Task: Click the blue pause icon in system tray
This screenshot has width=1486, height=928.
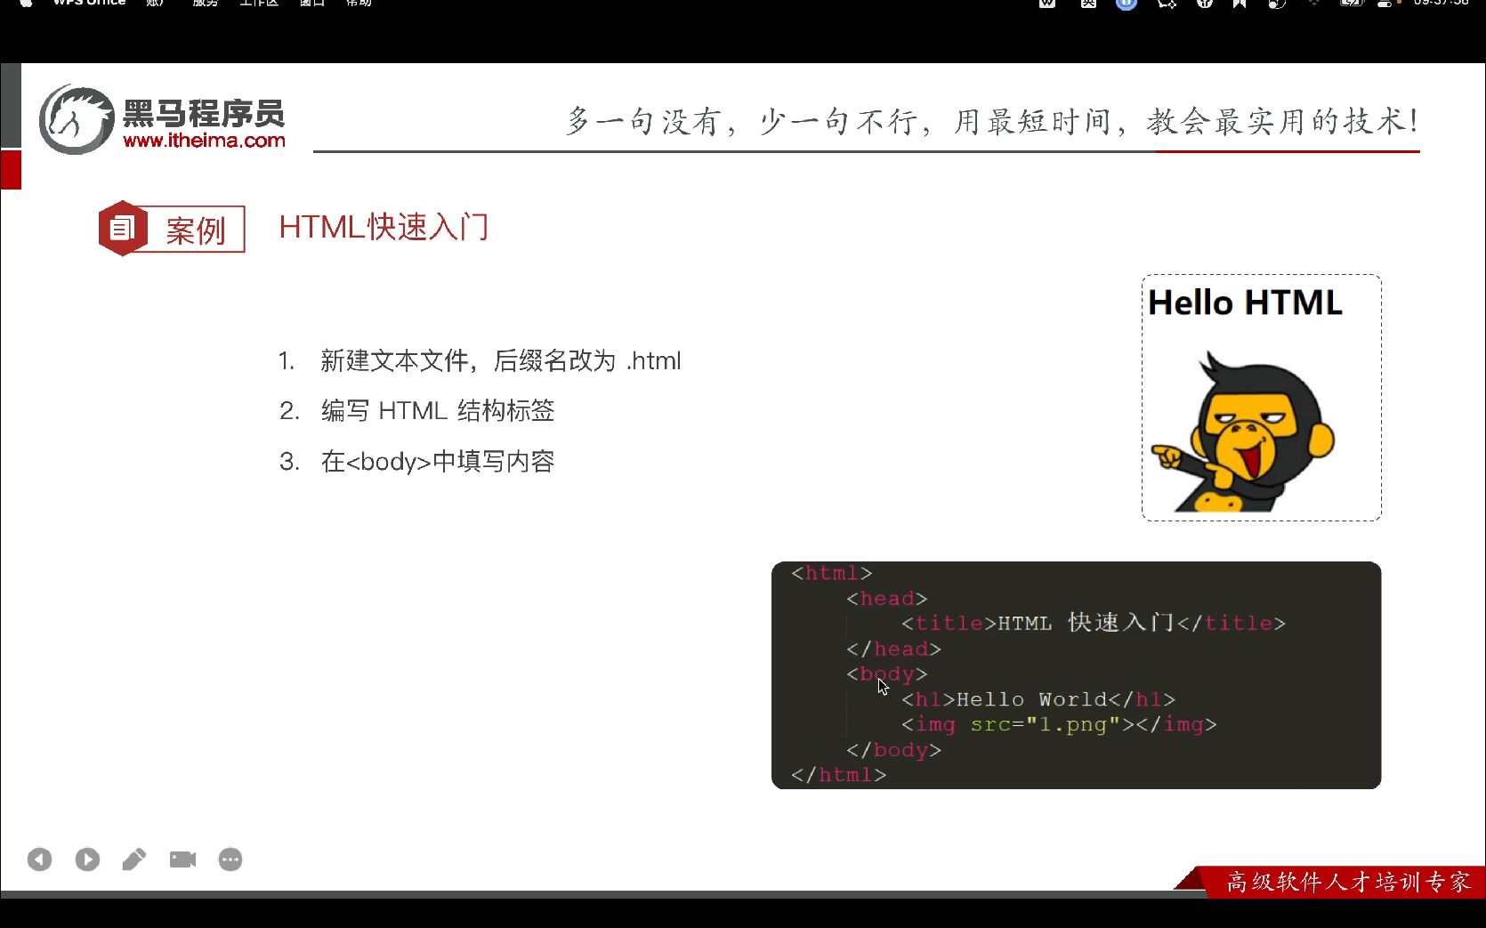Action: (1125, 4)
